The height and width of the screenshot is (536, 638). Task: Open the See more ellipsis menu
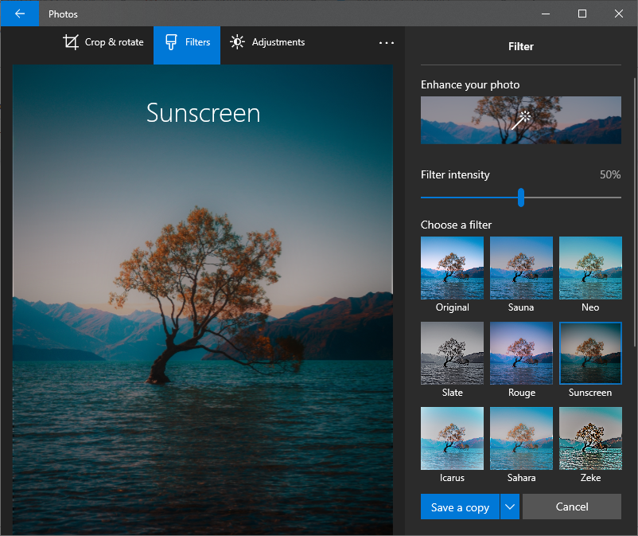coord(387,43)
